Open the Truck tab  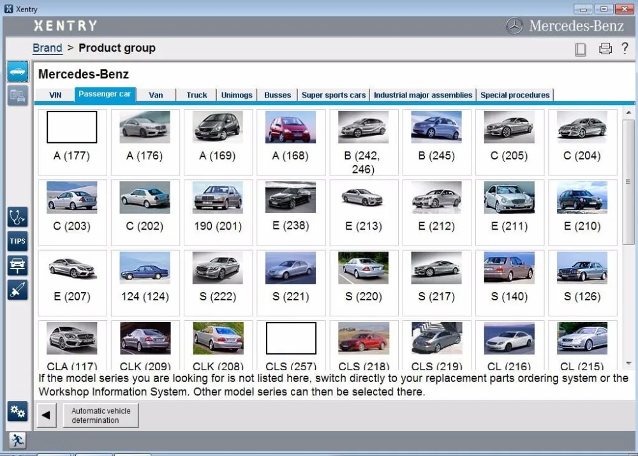(197, 95)
